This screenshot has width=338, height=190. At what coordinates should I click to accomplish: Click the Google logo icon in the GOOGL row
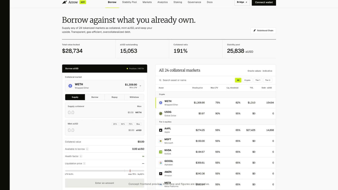coord(161,163)
